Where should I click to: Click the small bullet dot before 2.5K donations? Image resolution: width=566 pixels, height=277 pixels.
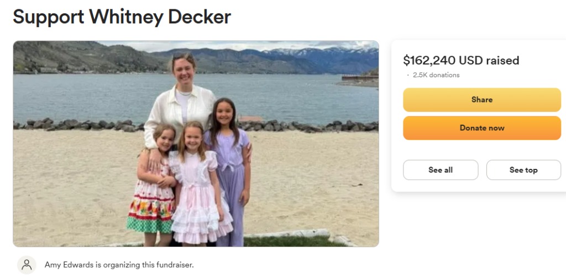coord(408,75)
